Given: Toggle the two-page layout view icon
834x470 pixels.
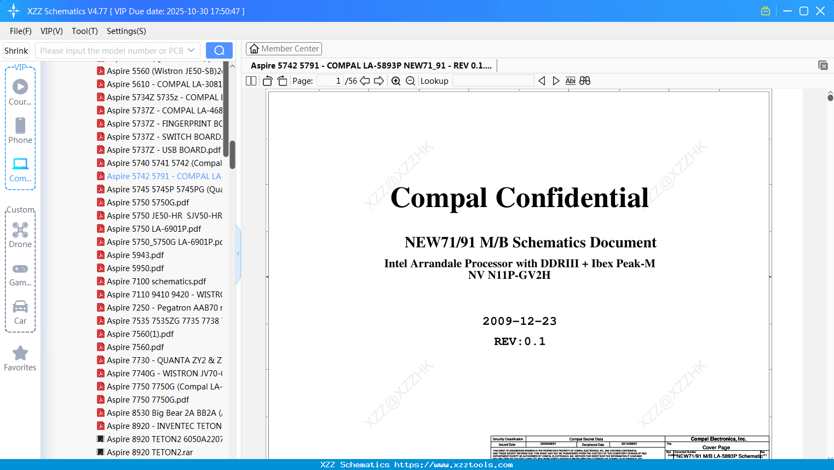Looking at the screenshot, I should pos(251,81).
